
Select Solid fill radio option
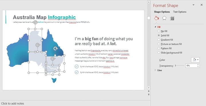(x=159, y=35)
